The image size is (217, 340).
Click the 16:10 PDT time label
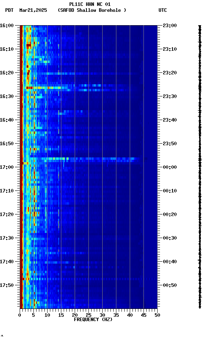7,49
